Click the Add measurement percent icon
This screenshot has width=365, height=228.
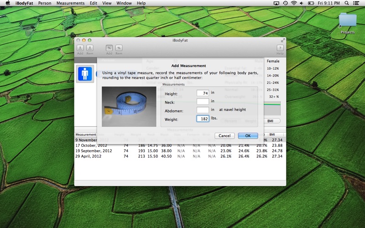click(x=109, y=48)
